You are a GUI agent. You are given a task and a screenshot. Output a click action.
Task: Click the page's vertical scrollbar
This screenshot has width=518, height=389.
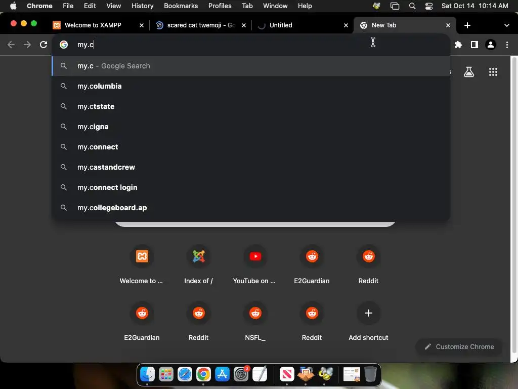(514, 205)
